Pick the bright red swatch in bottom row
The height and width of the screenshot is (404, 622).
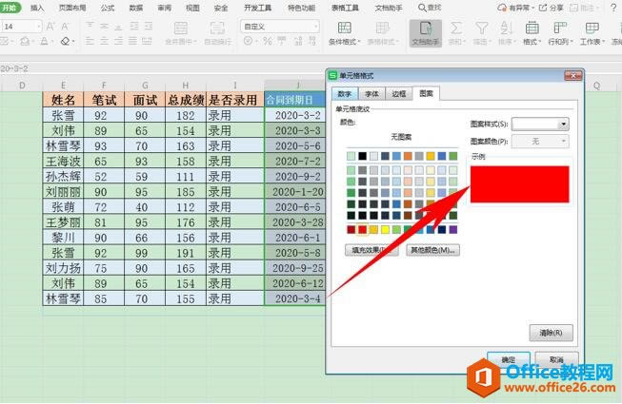(362, 229)
